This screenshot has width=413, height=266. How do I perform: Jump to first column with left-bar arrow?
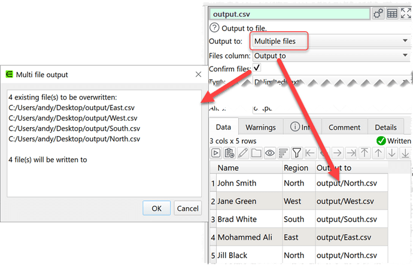[310, 153]
